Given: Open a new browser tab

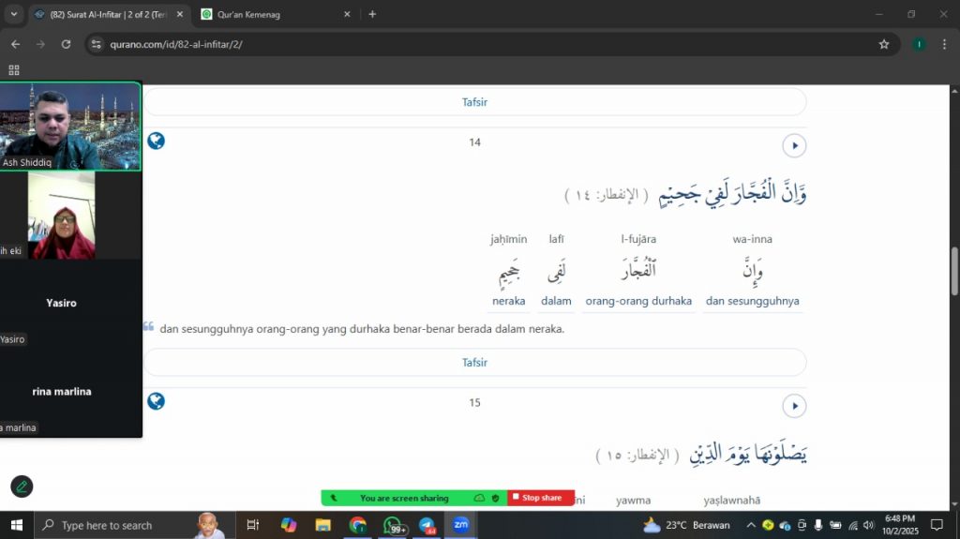Looking at the screenshot, I should pos(372,14).
